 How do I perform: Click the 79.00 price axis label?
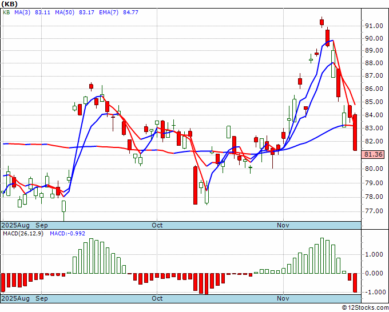pos(374,183)
